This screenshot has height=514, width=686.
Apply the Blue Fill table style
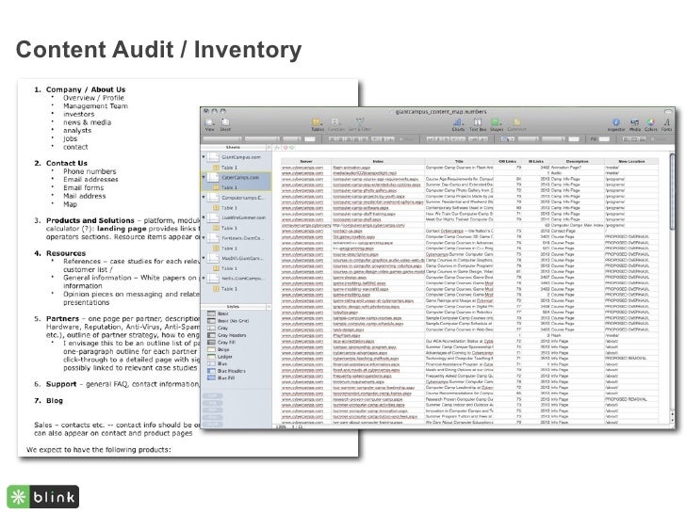coord(220,377)
